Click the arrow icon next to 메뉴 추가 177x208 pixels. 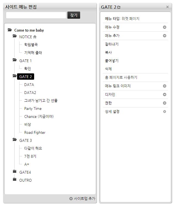[x=165, y=36]
